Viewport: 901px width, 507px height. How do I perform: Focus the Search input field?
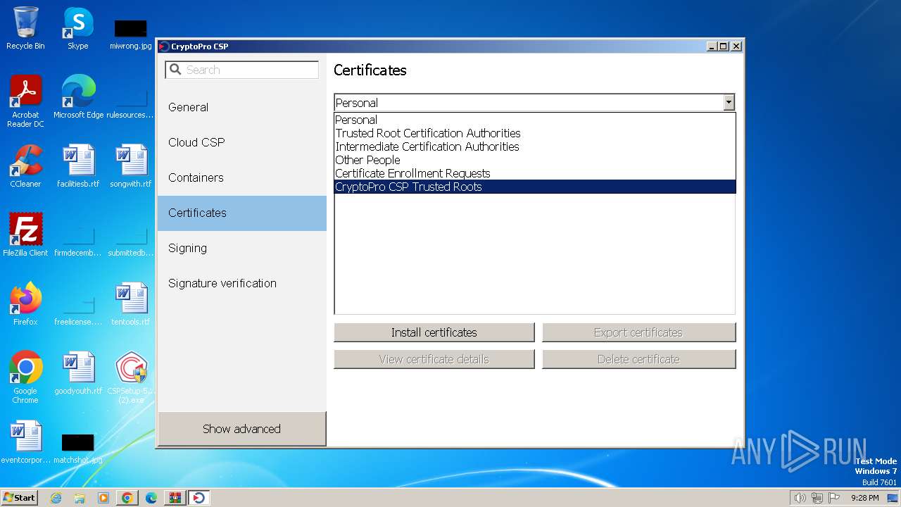242,70
